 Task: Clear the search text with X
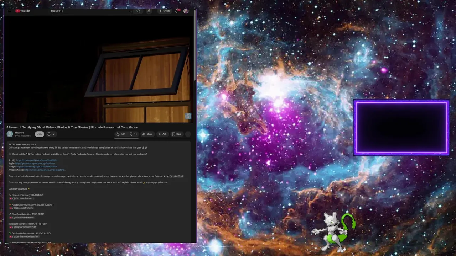pos(130,11)
